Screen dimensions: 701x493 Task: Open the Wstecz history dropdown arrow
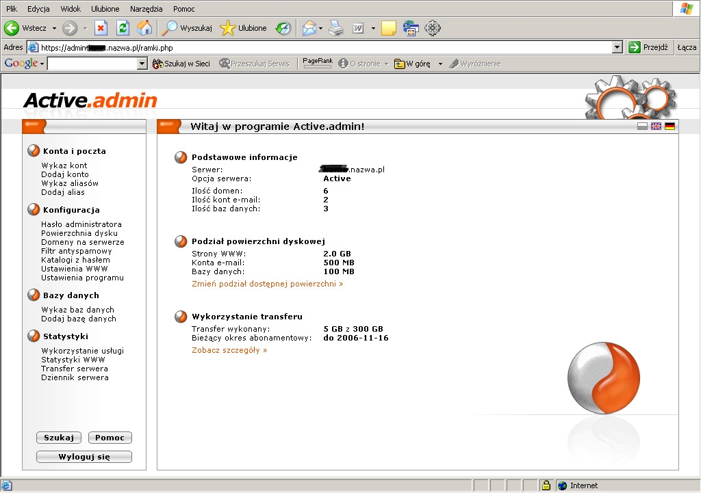coord(54,28)
